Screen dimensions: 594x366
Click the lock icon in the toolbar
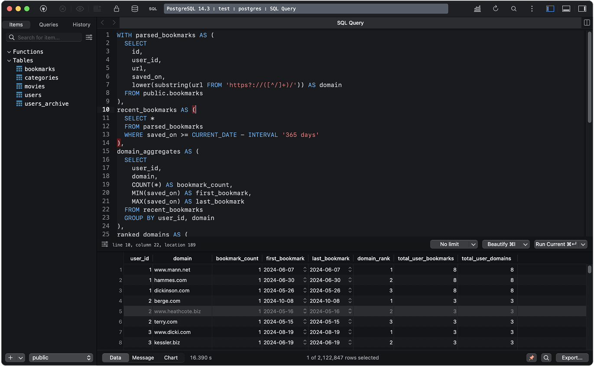point(116,9)
